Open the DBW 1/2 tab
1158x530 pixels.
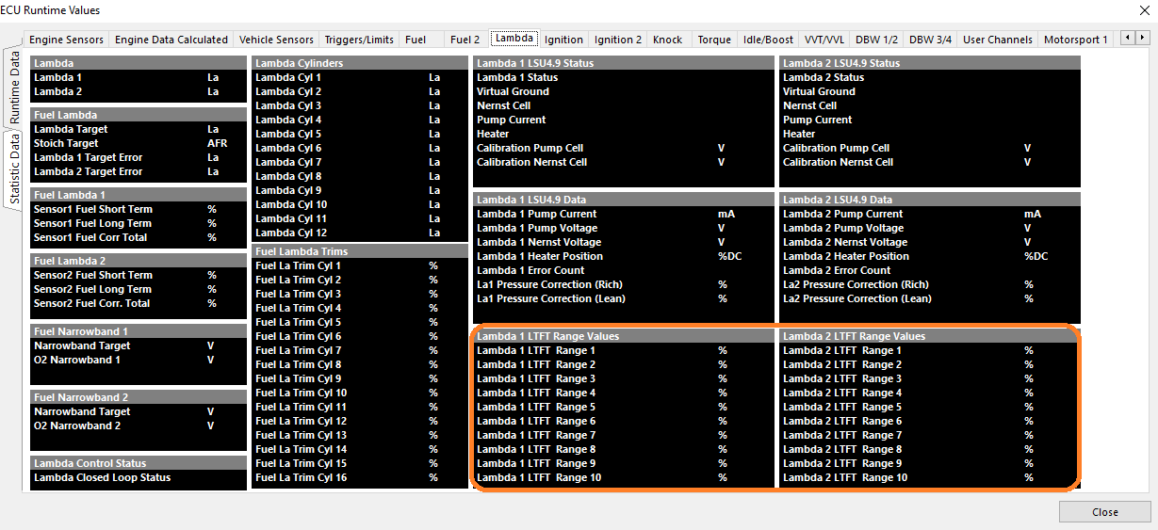click(877, 40)
